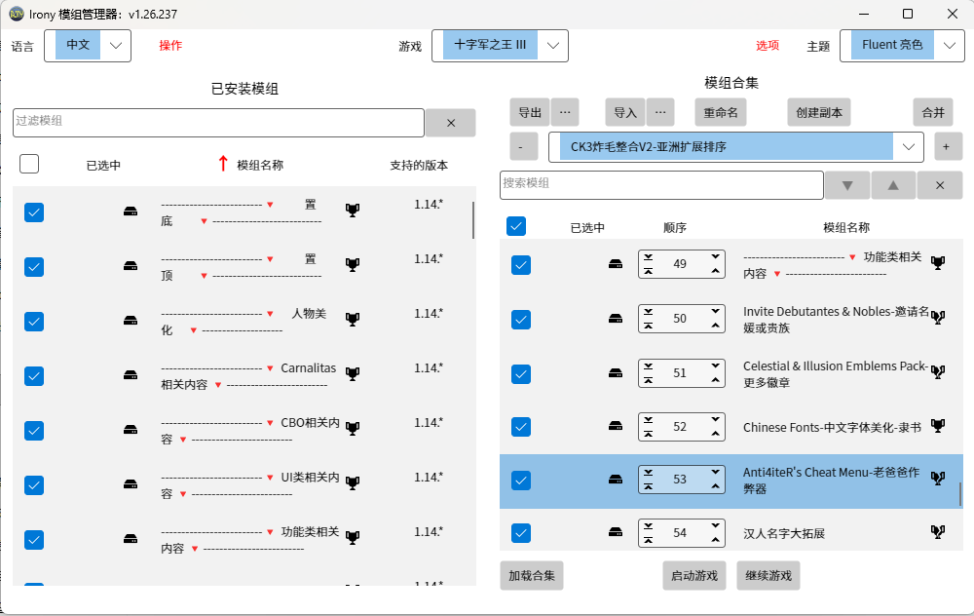Uncheck the Carnalitas相关内容 checkbox
Screen dimensions: 974x616
tap(34, 376)
